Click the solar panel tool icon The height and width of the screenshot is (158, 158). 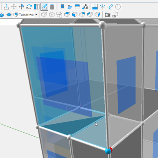point(70,7)
